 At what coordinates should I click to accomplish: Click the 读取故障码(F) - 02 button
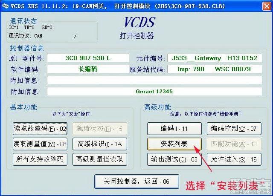pos(40,129)
